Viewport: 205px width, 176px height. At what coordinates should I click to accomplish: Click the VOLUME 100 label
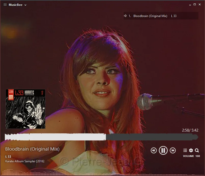pos(192,156)
